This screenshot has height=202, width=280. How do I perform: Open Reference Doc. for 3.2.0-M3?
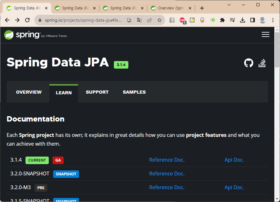tap(167, 187)
